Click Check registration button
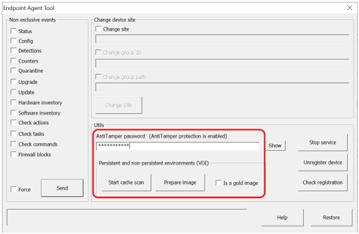This screenshot has height=234, width=359. 323,183
